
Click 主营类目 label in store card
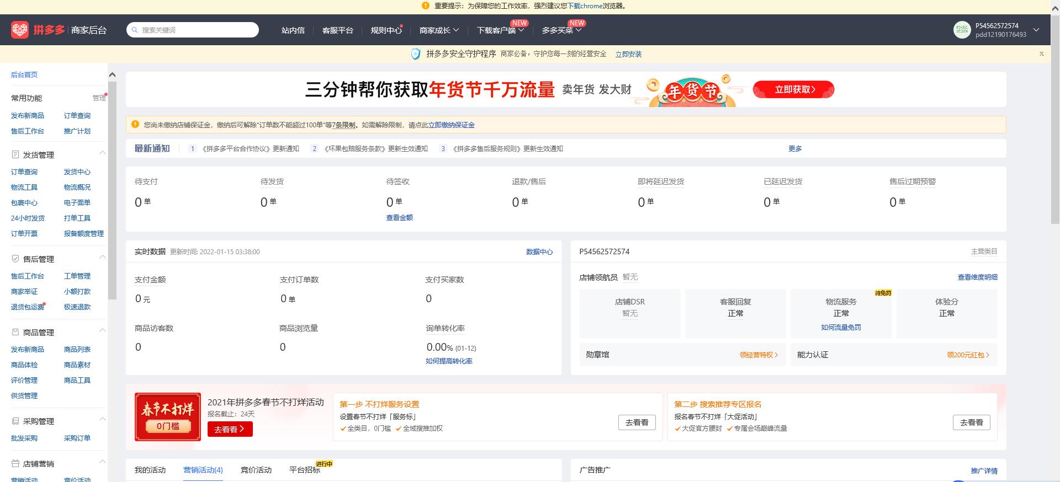tap(984, 251)
